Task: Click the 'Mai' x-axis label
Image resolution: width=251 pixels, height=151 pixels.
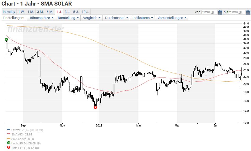Action: tap(177, 125)
